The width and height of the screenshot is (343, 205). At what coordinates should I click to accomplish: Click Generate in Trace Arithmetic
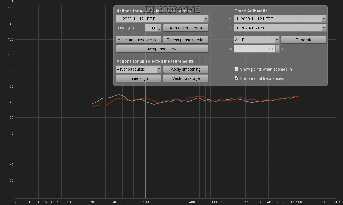tap(304, 40)
